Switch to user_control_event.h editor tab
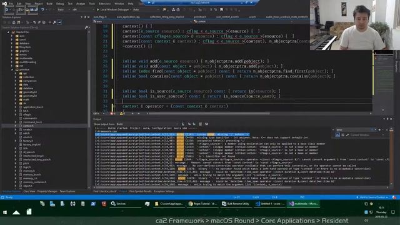The image size is (400, 225). [227, 17]
